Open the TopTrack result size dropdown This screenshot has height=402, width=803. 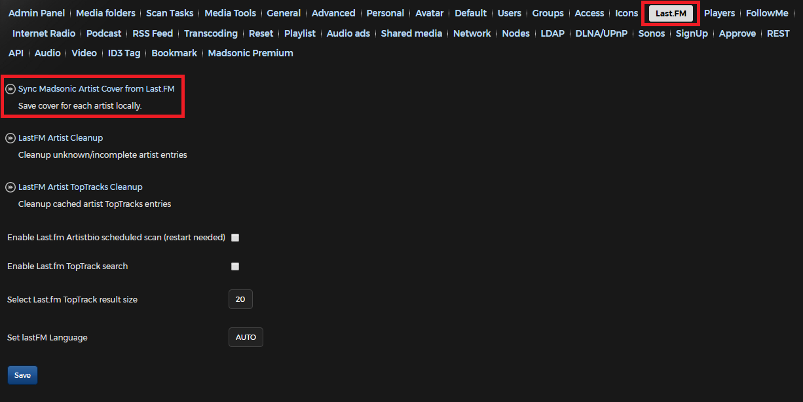pos(240,299)
